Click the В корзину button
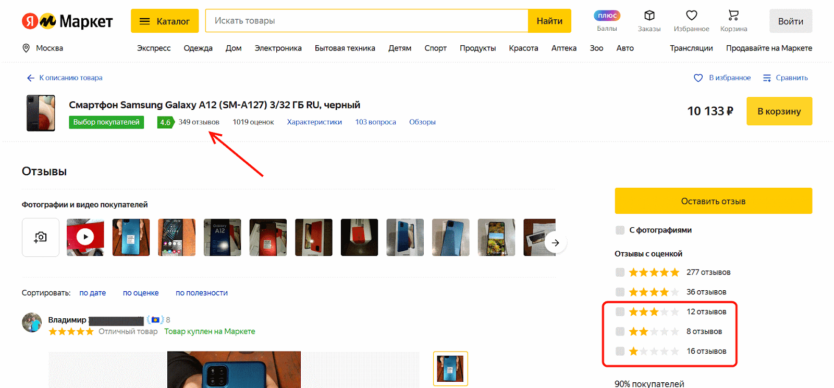The image size is (834, 388). pyautogui.click(x=779, y=111)
